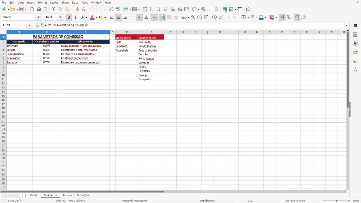Switch to the Instruções sheet tab
The height and width of the screenshot is (203, 361).
click(83, 195)
